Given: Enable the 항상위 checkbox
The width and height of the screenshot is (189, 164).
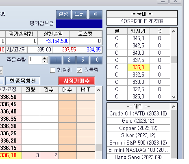Looking at the screenshot, I should pyautogui.click(x=52, y=70).
